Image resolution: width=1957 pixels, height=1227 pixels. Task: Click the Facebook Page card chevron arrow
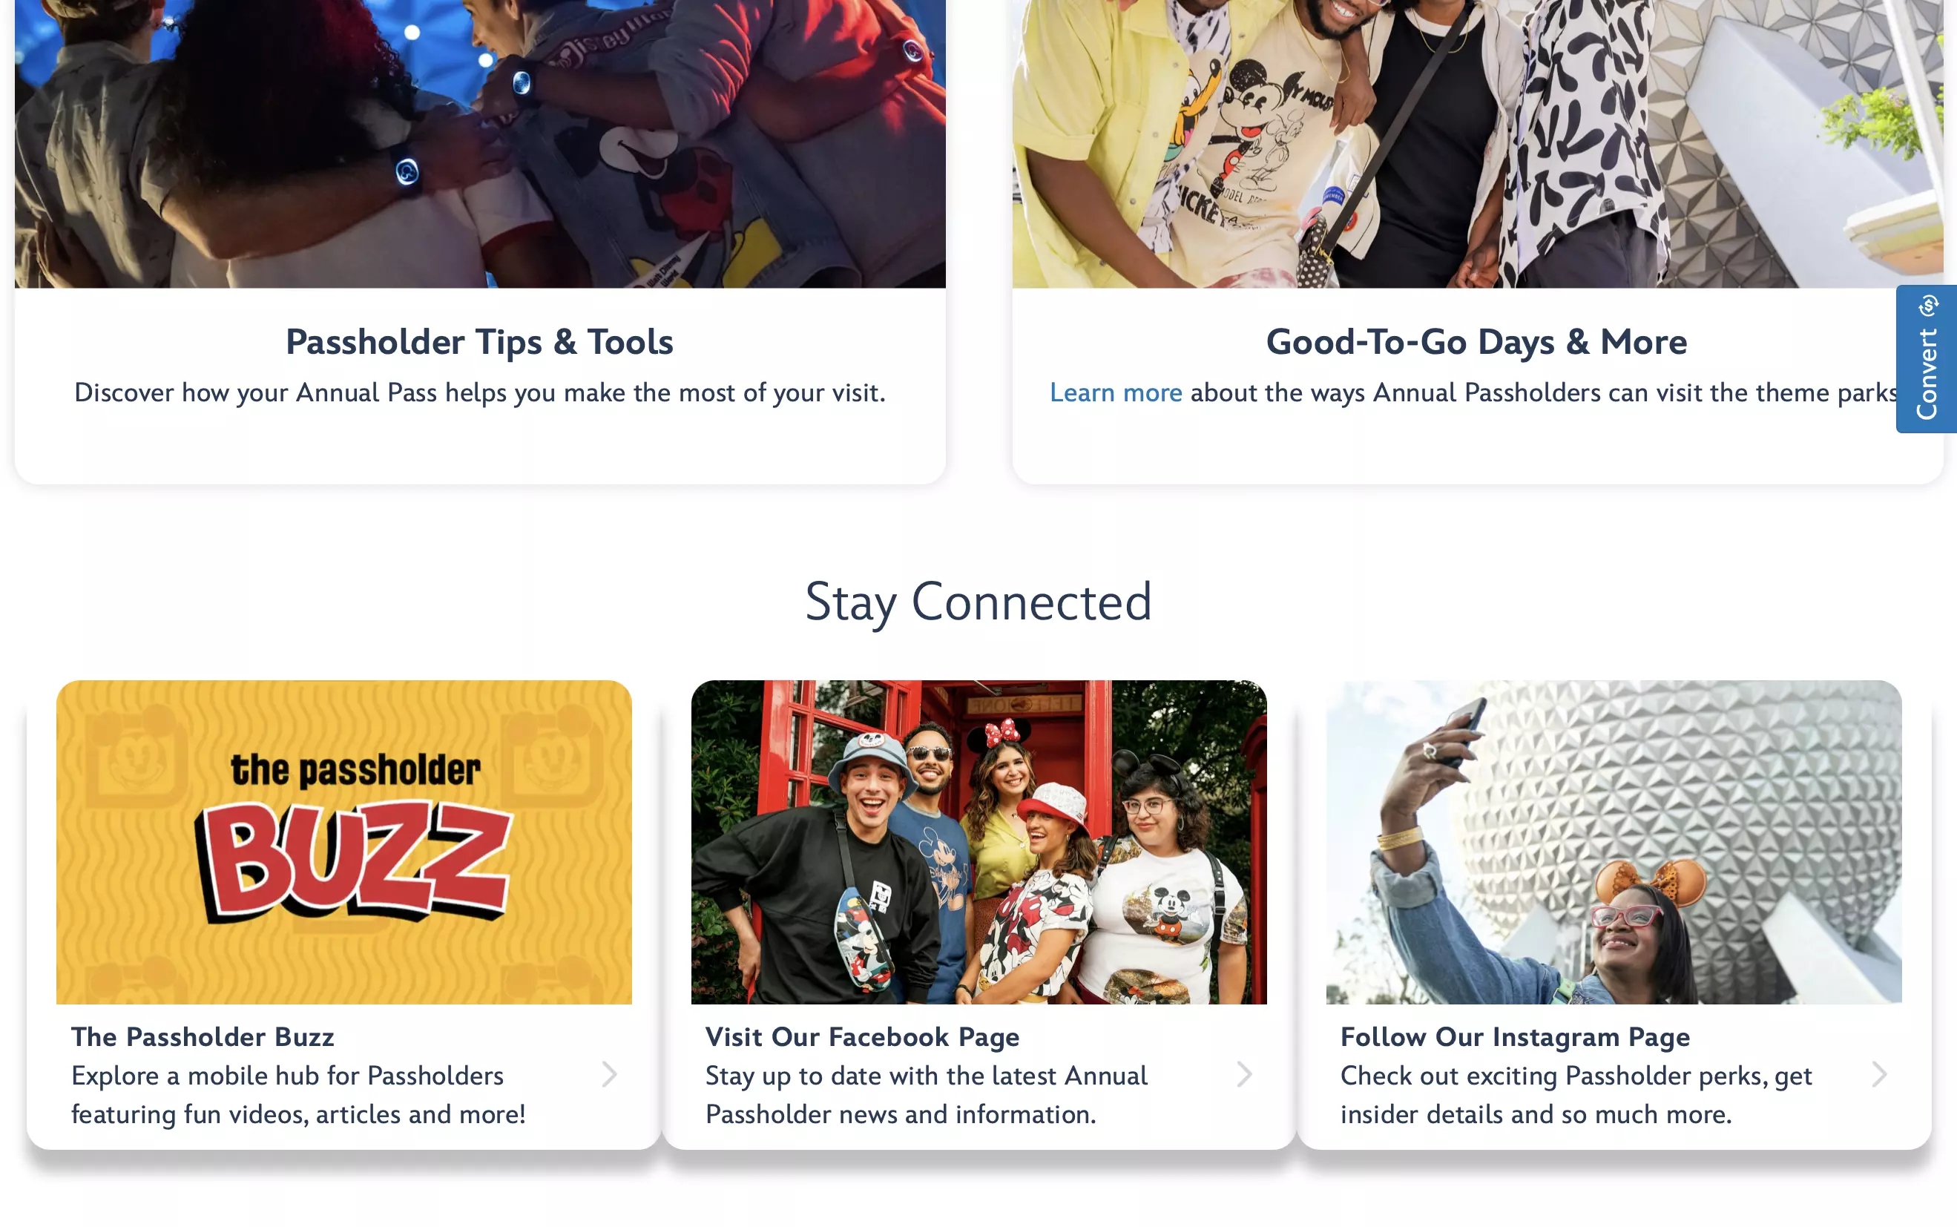click(x=1245, y=1074)
